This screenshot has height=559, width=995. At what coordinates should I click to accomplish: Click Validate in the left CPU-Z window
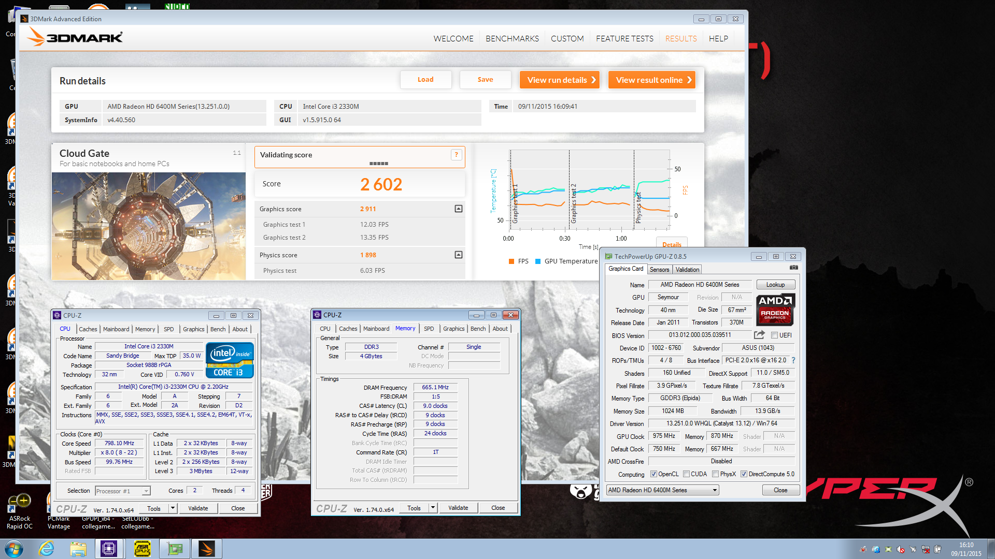point(198,508)
